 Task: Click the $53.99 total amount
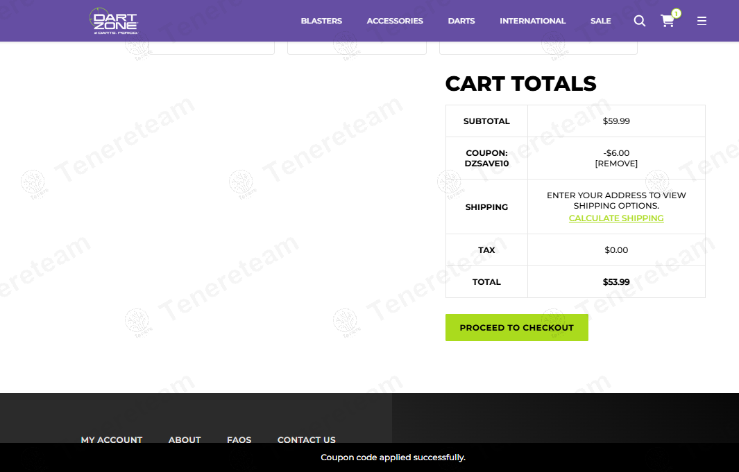pos(616,282)
